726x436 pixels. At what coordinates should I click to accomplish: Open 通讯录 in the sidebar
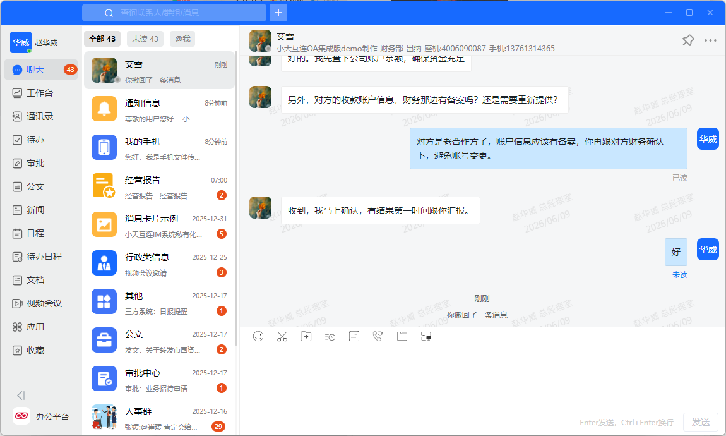41,116
